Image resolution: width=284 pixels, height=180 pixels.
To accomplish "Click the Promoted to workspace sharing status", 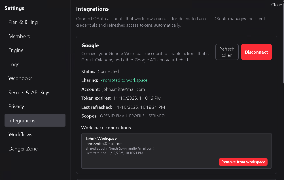I will click(x=124, y=80).
